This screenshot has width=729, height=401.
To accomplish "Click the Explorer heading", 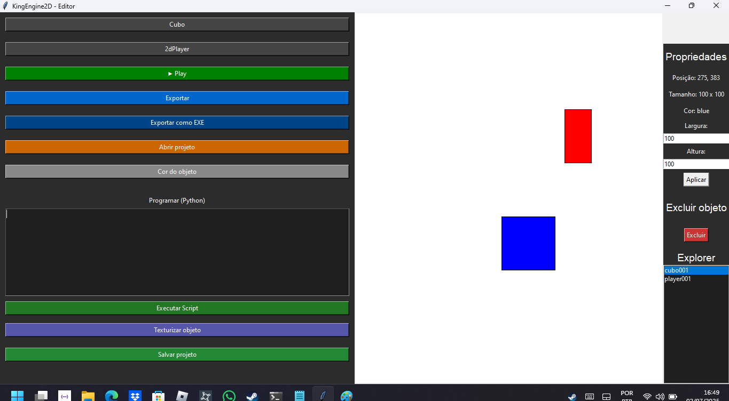I will [x=696, y=258].
